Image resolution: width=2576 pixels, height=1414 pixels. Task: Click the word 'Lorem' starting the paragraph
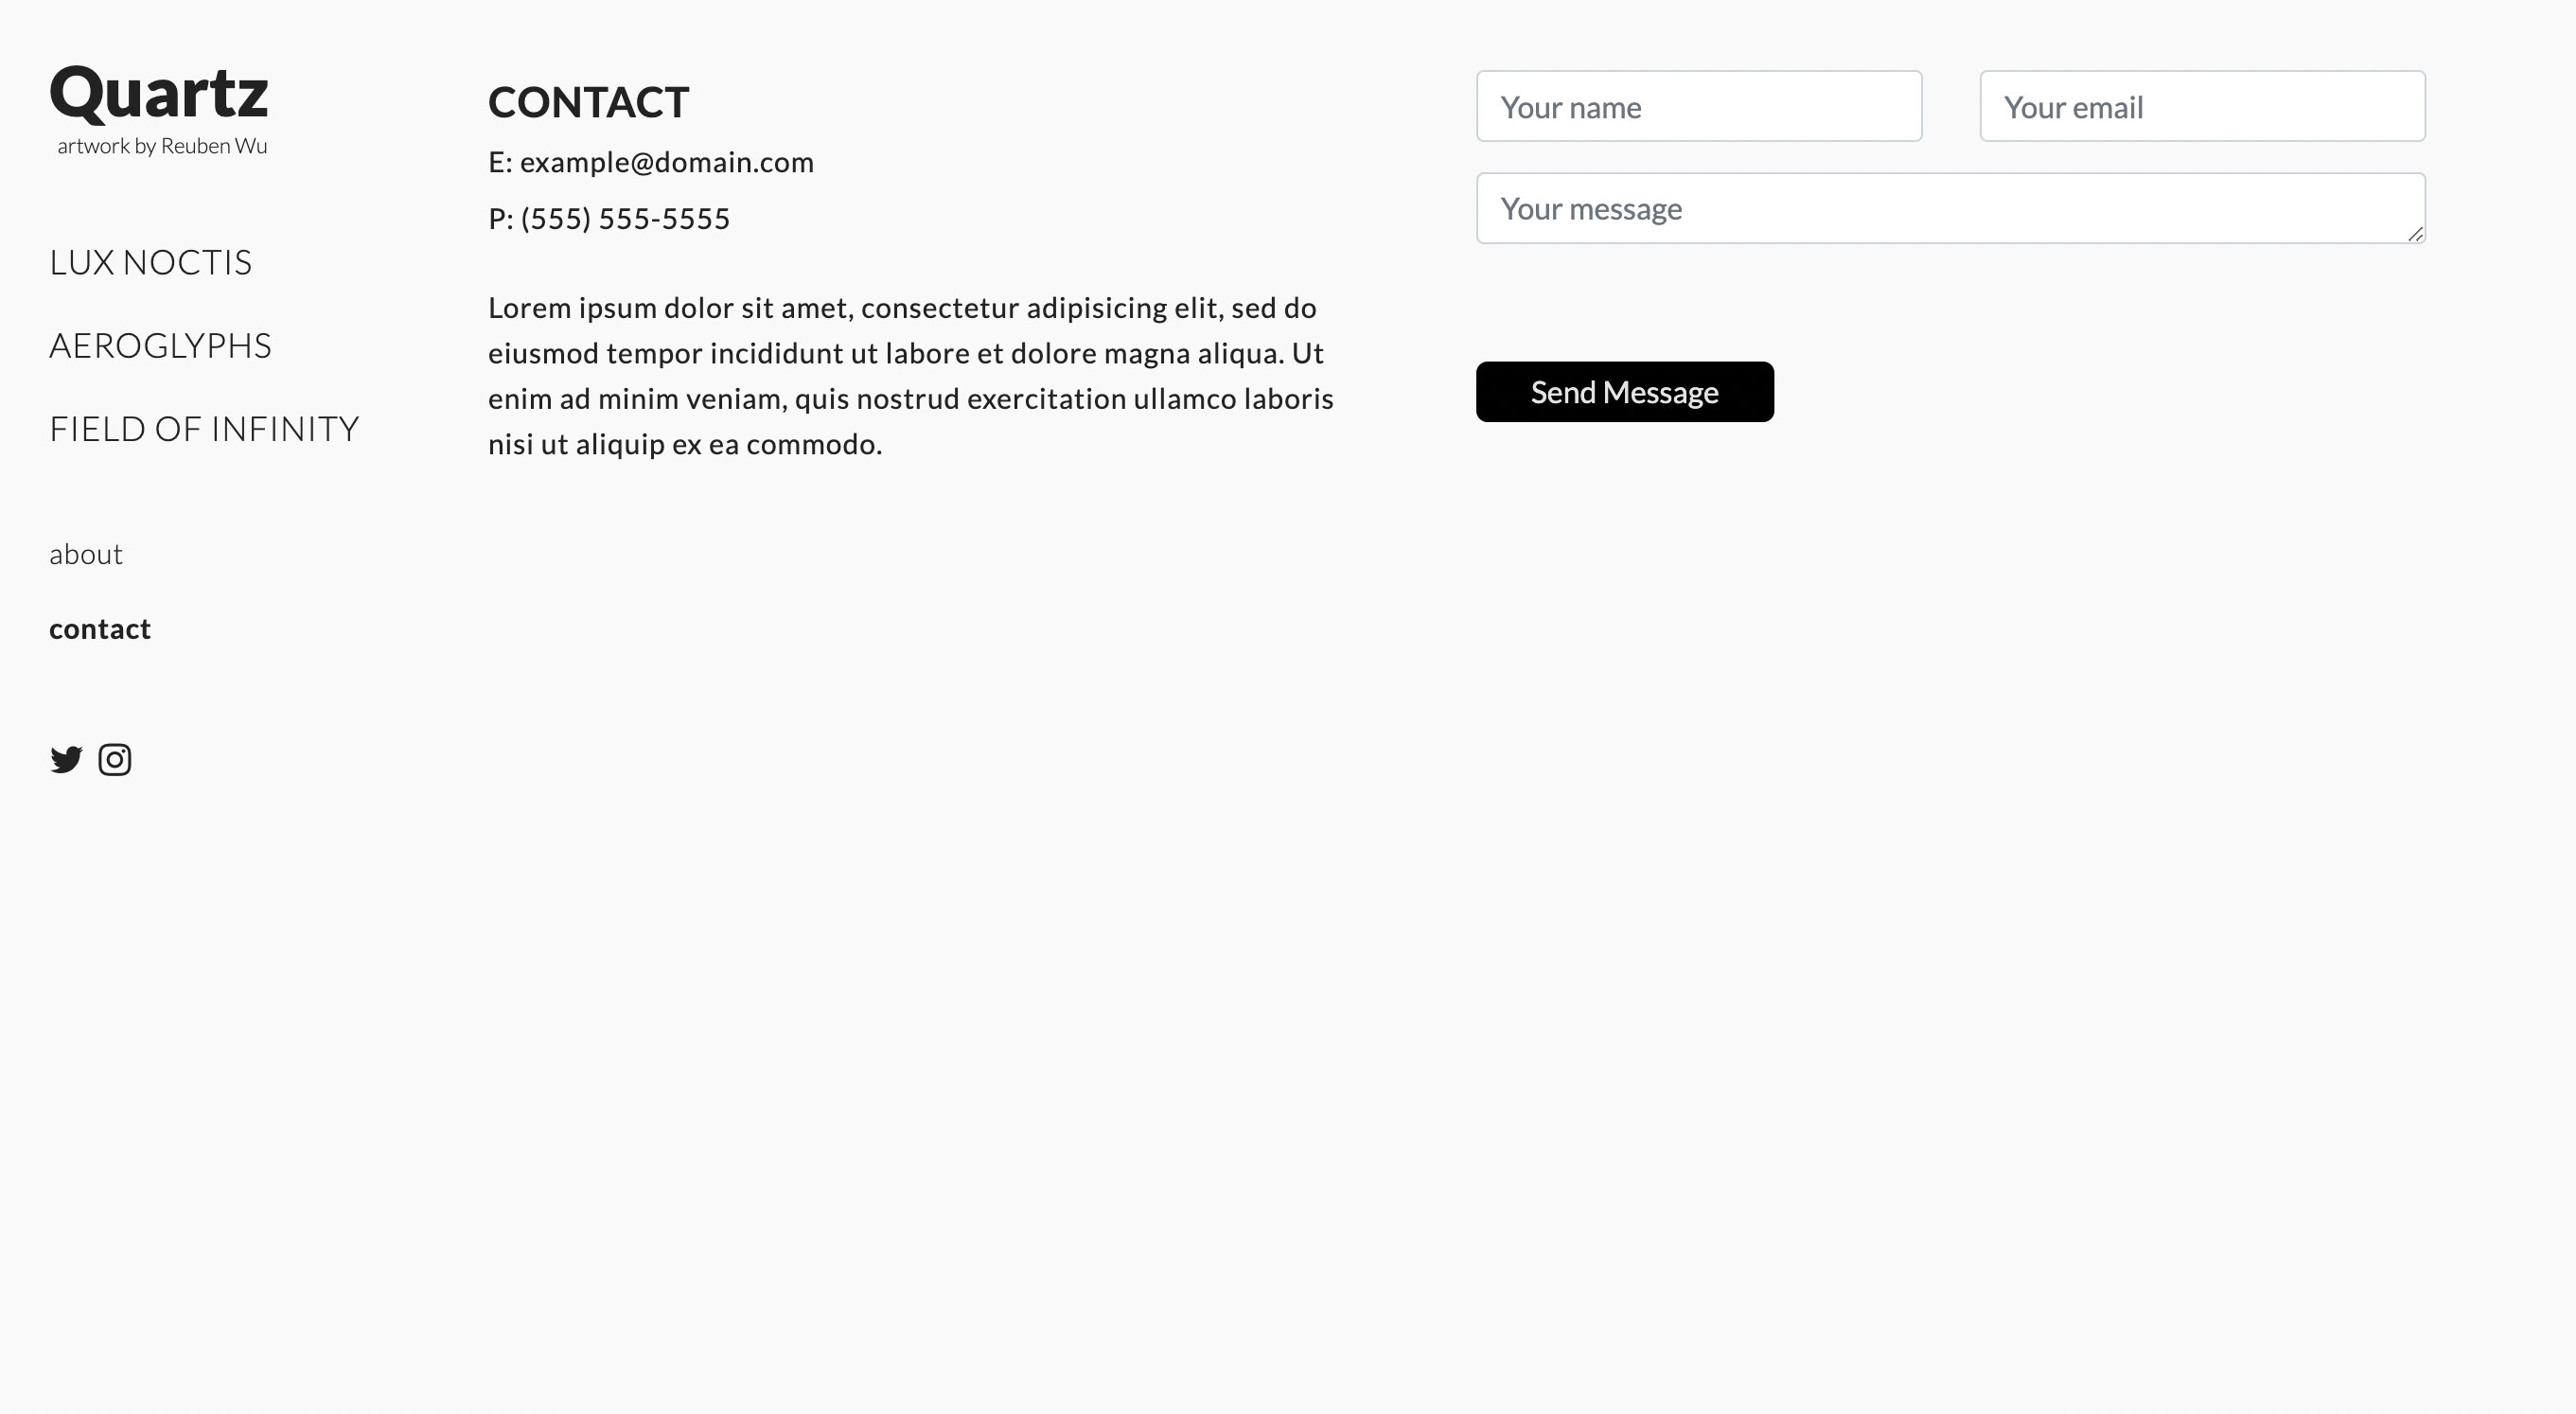point(530,308)
